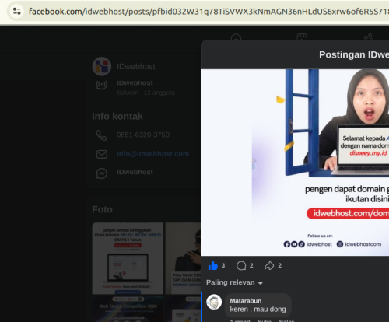This screenshot has height=322, width=389.
Task: Click the Facebook logo in post image footer
Action: 287,244
